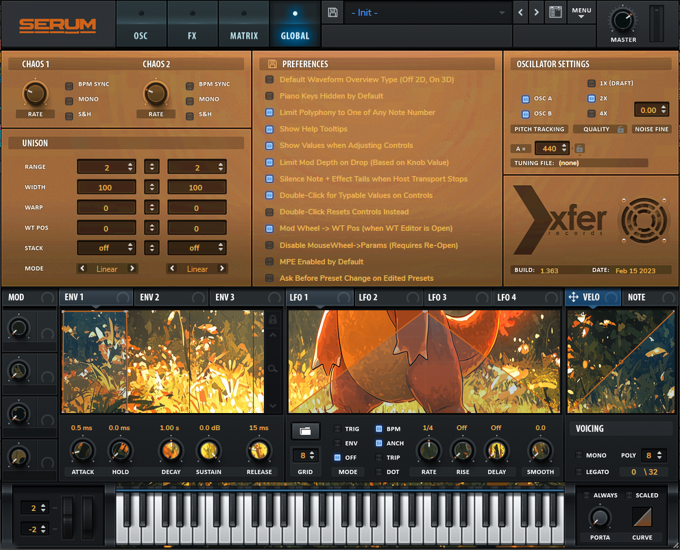Click the envelope lock icon
This screenshot has height=550, width=680.
tap(273, 319)
